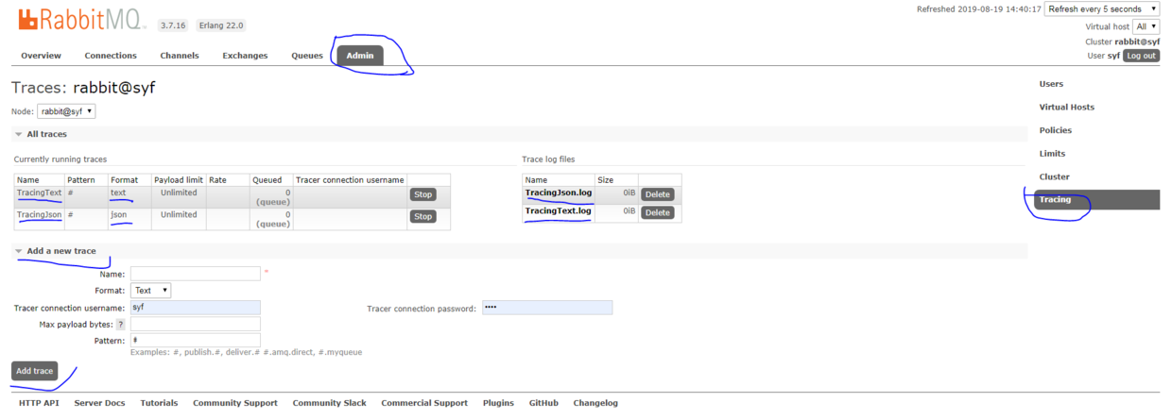
Task: Open the Format dropdown
Action: pos(150,291)
